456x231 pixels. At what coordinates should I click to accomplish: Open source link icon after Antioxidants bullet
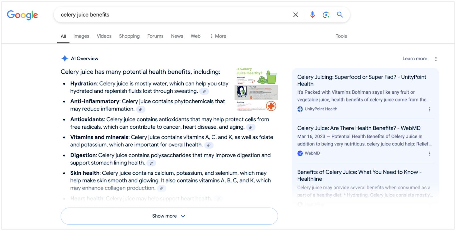point(251,127)
